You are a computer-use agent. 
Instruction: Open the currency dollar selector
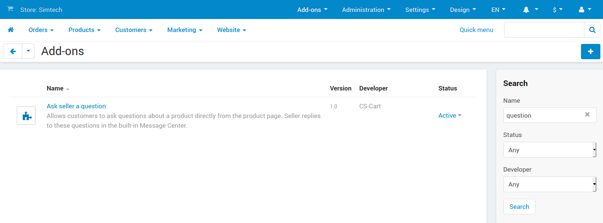(x=557, y=10)
